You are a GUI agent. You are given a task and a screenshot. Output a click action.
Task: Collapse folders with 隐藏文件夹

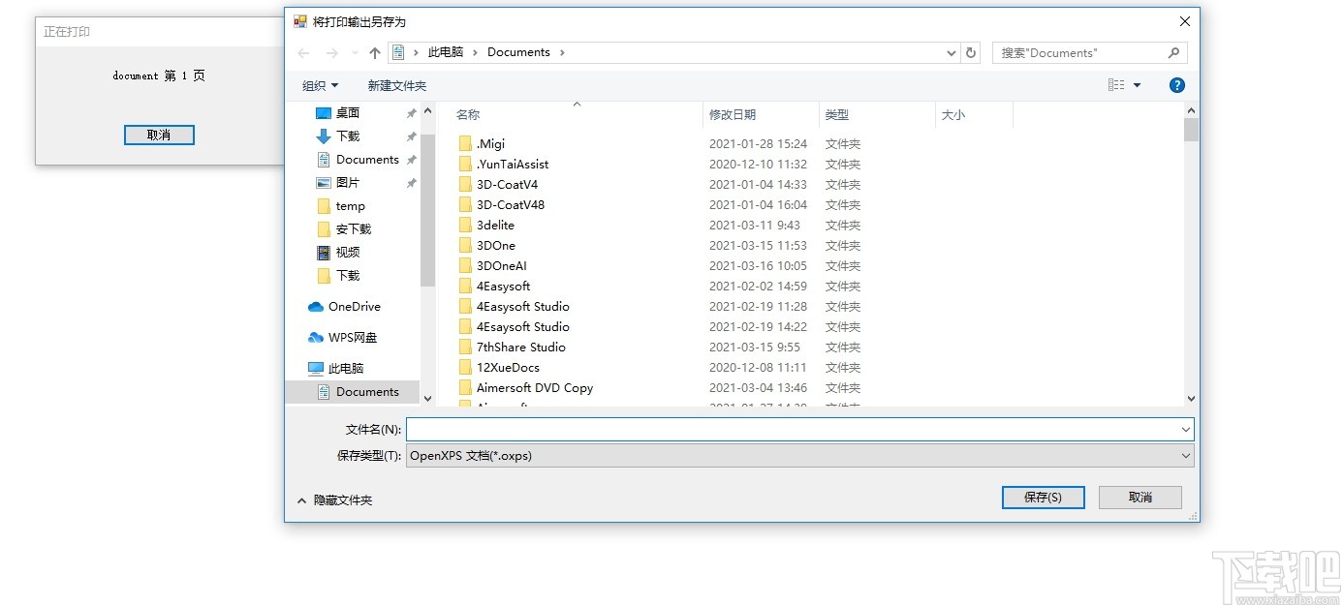(x=334, y=500)
